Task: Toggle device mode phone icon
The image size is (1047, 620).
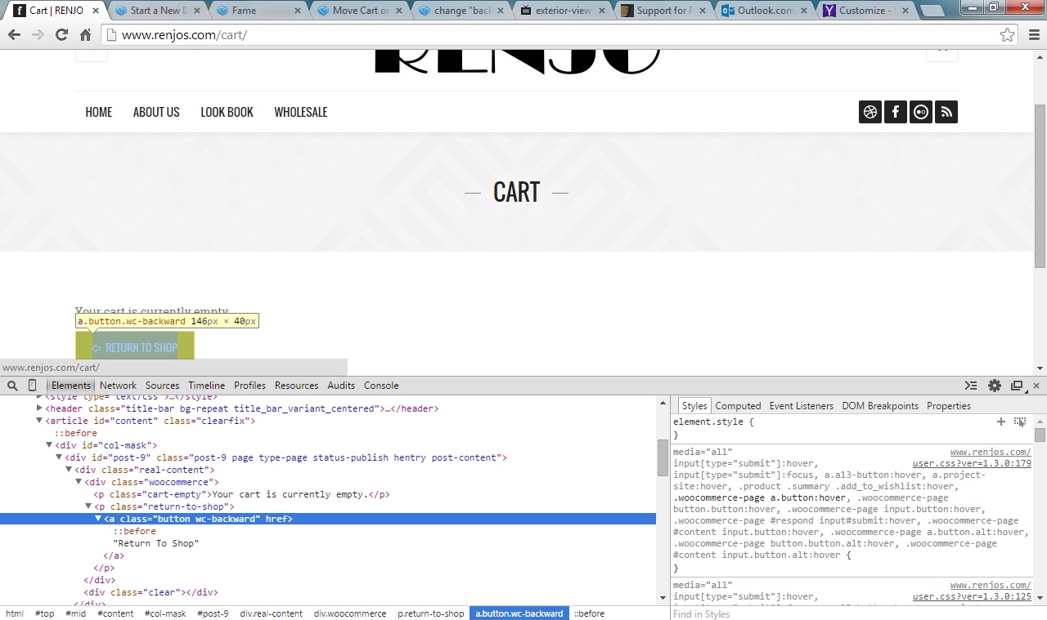Action: (x=33, y=386)
